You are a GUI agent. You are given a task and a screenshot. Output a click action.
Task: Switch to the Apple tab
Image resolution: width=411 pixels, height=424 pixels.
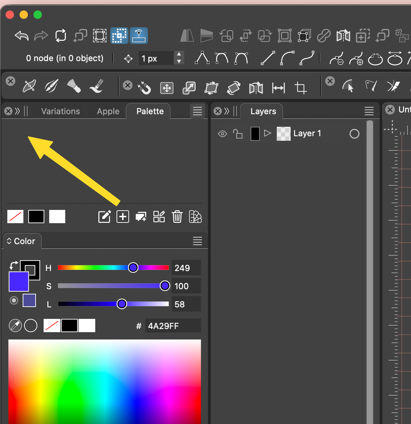(108, 111)
